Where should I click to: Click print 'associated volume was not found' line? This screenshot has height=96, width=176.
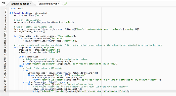[x=81, y=91]
